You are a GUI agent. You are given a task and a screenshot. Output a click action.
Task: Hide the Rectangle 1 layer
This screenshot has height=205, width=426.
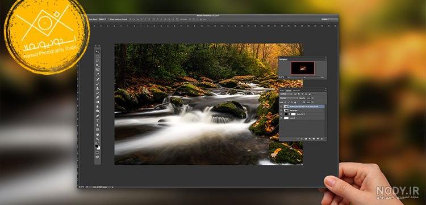pos(281,110)
